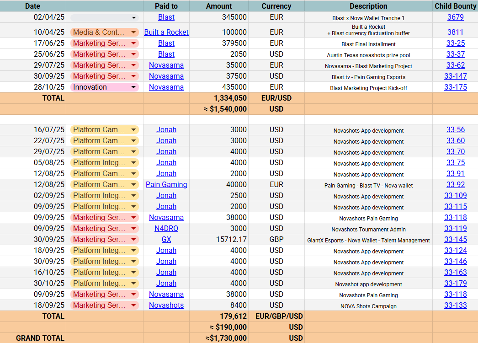Open Platform Cam… dropdown on 16/07/25 row
Image resolution: width=478 pixels, height=343 pixels.
click(x=105, y=130)
